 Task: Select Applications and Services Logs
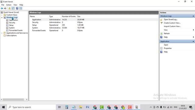(x=17, y=33)
